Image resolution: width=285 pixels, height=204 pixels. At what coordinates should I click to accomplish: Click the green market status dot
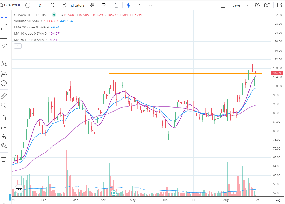pos(54,15)
